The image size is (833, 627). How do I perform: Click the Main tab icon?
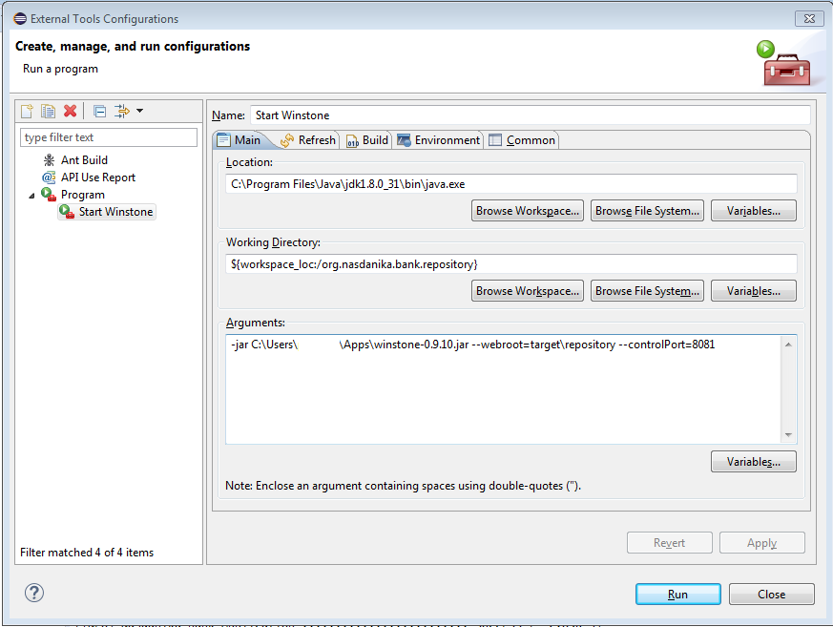[x=223, y=140]
